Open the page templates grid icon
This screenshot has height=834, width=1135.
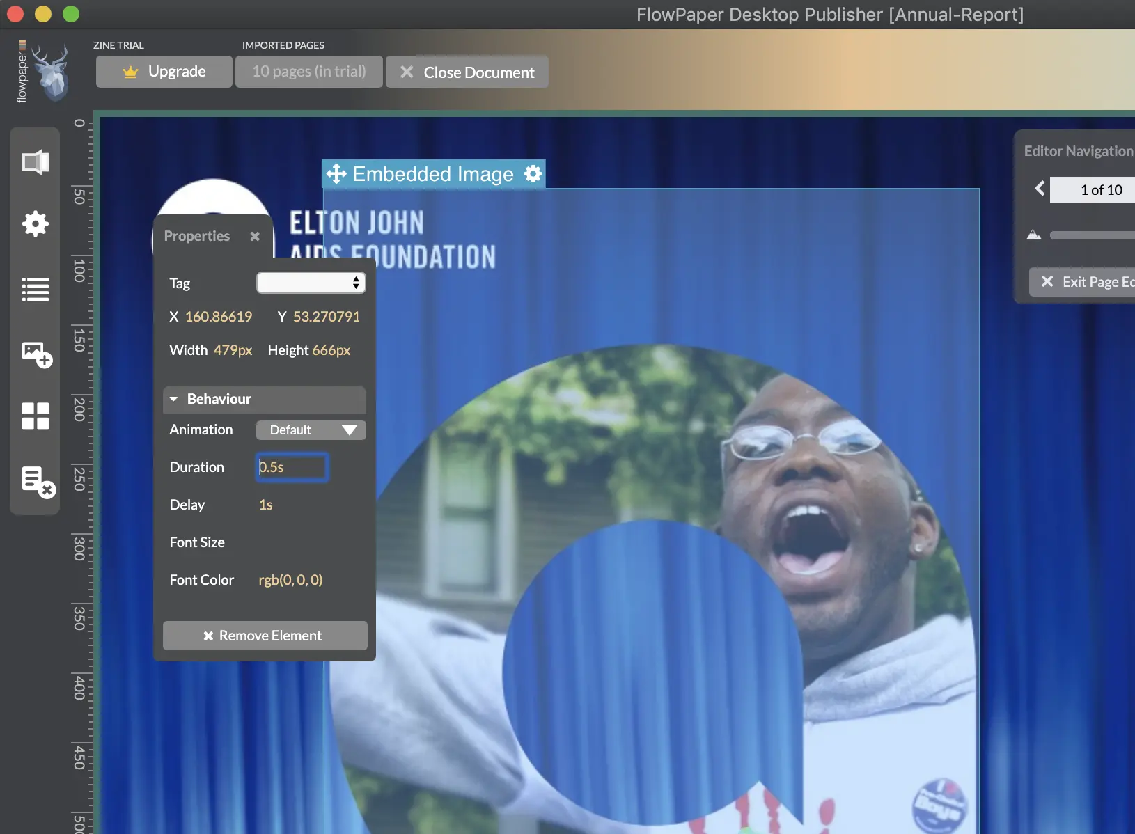click(x=35, y=416)
